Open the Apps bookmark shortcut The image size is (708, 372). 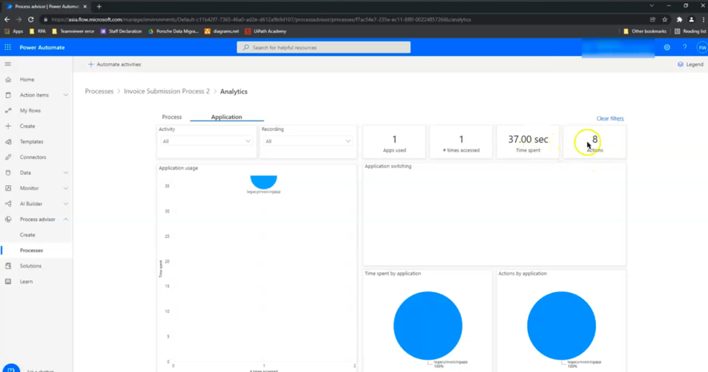[x=14, y=31]
